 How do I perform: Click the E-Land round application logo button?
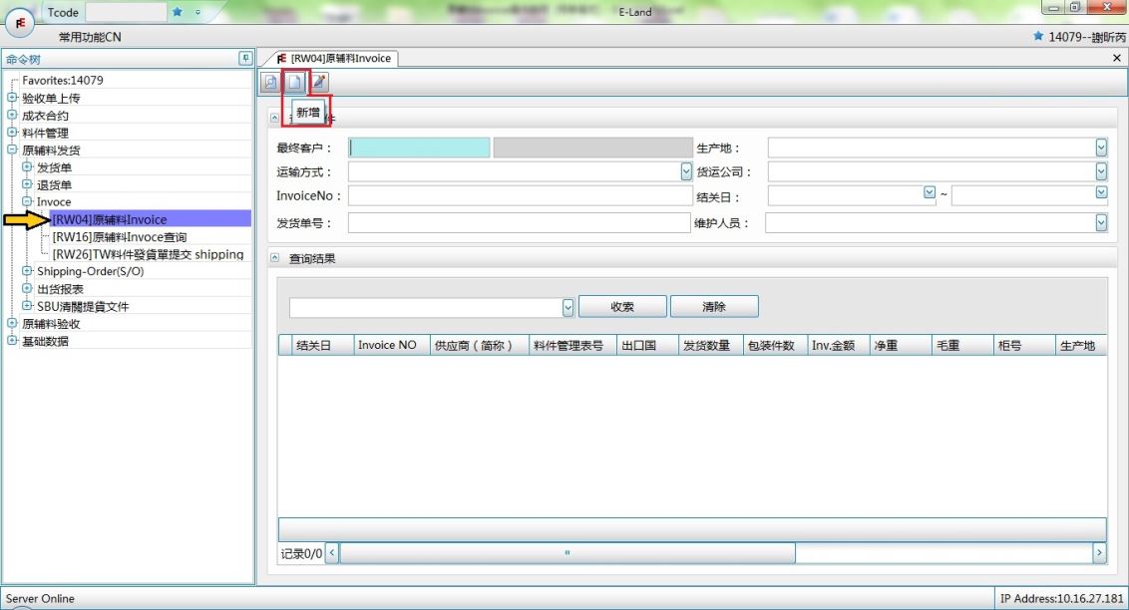pyautogui.click(x=20, y=20)
